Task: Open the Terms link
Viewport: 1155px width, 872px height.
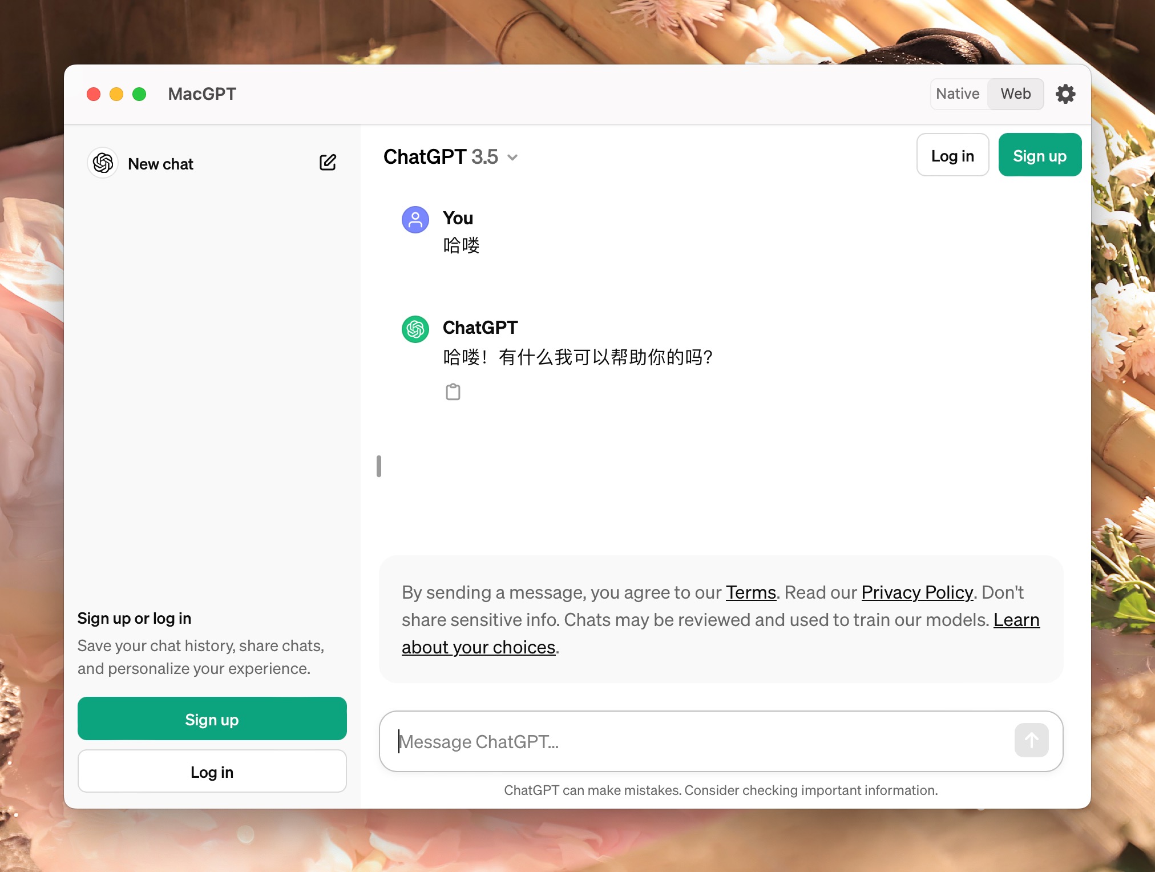Action: (750, 592)
